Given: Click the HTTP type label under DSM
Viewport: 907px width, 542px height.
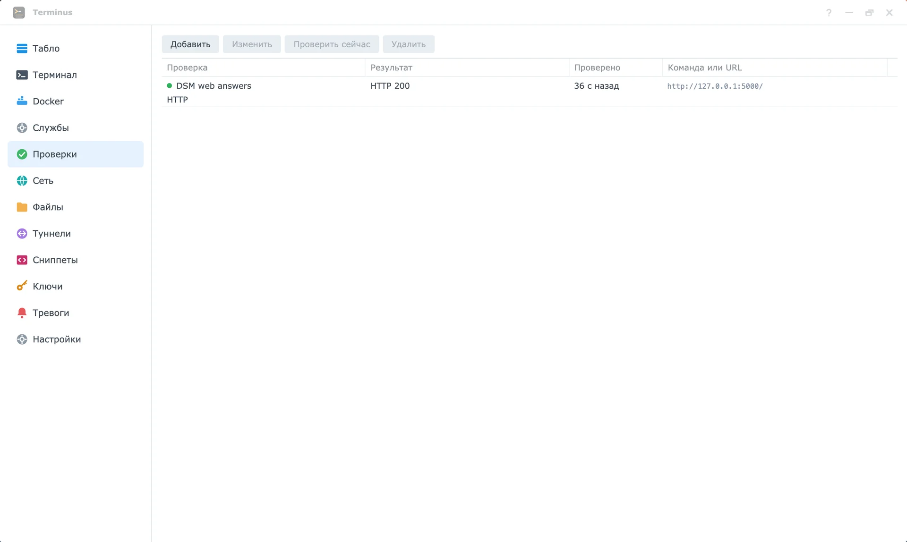Looking at the screenshot, I should [x=177, y=100].
